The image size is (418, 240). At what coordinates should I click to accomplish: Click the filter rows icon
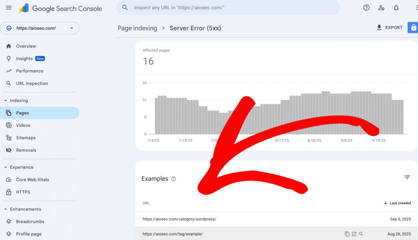(x=407, y=178)
